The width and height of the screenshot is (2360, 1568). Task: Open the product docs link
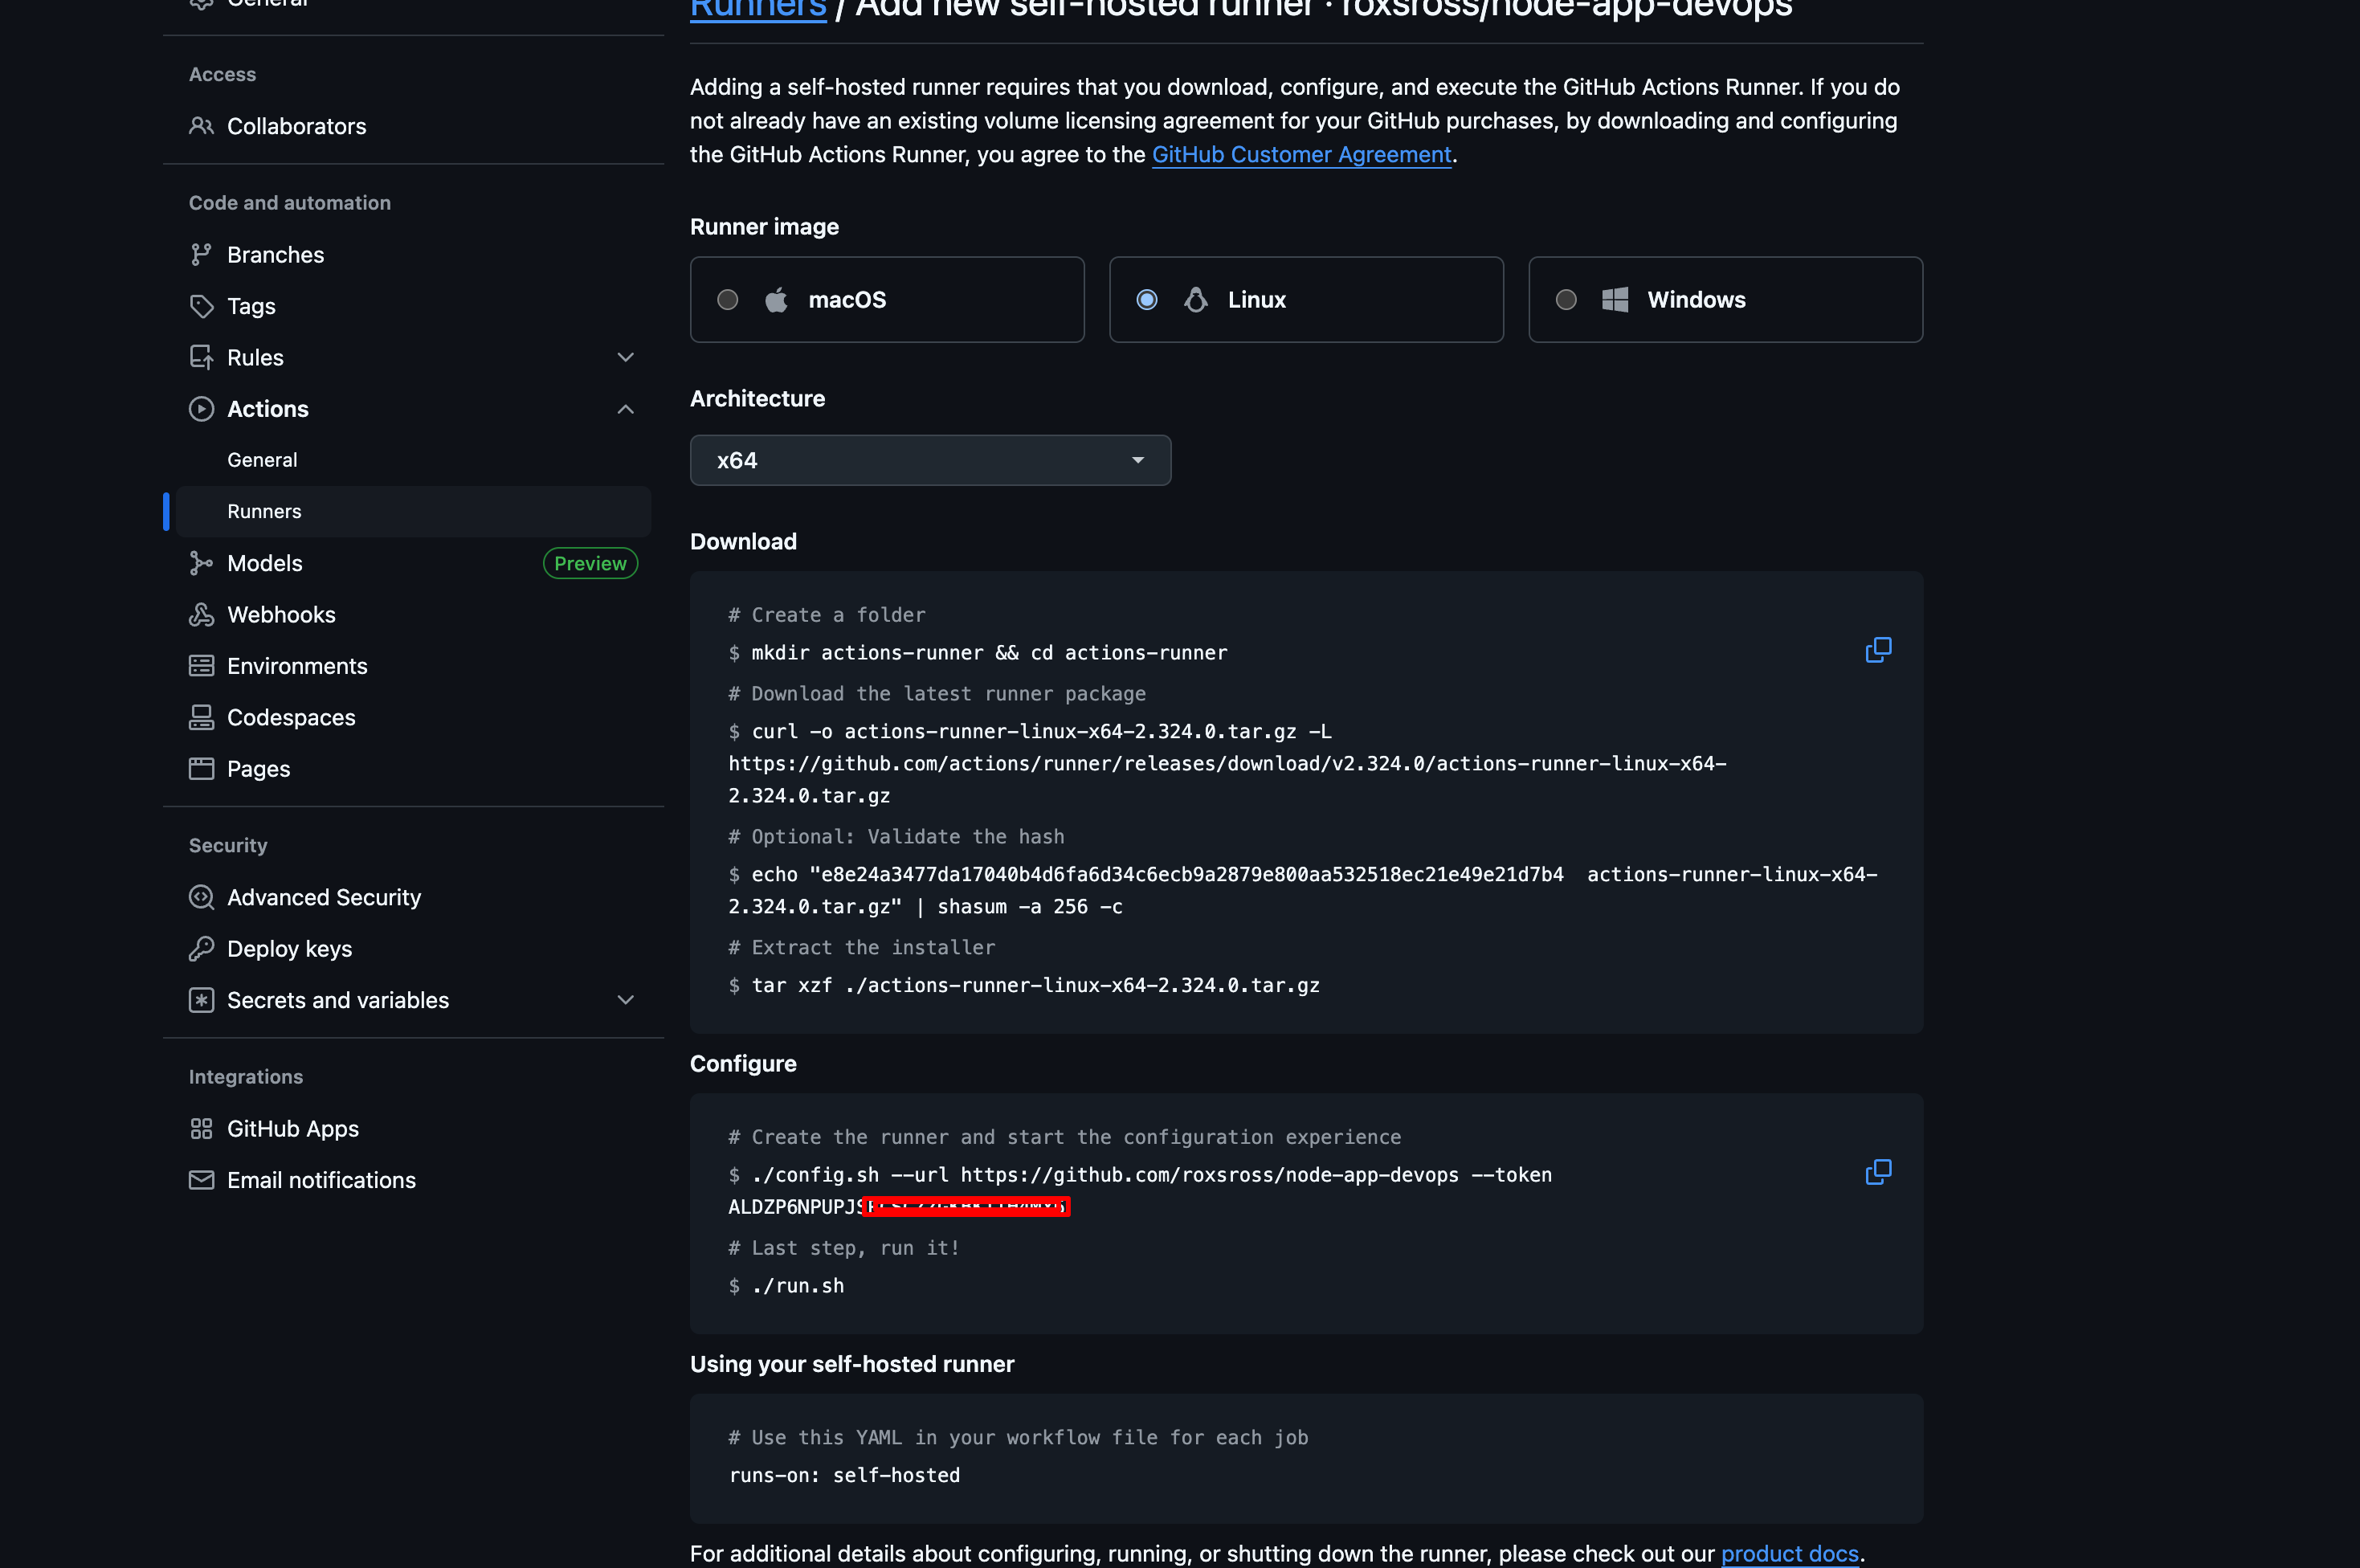click(x=1789, y=1553)
